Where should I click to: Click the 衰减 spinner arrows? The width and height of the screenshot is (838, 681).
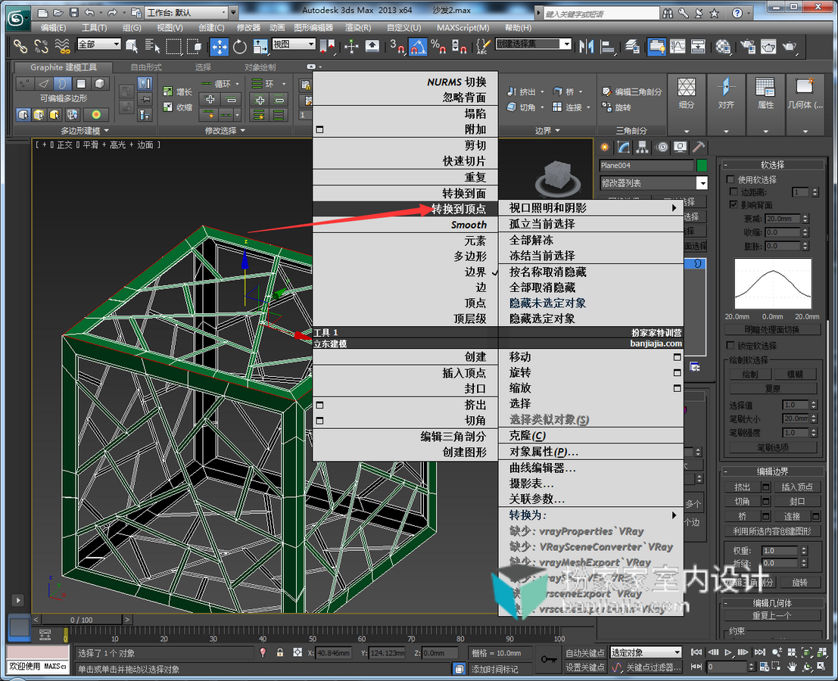pyautogui.click(x=805, y=219)
